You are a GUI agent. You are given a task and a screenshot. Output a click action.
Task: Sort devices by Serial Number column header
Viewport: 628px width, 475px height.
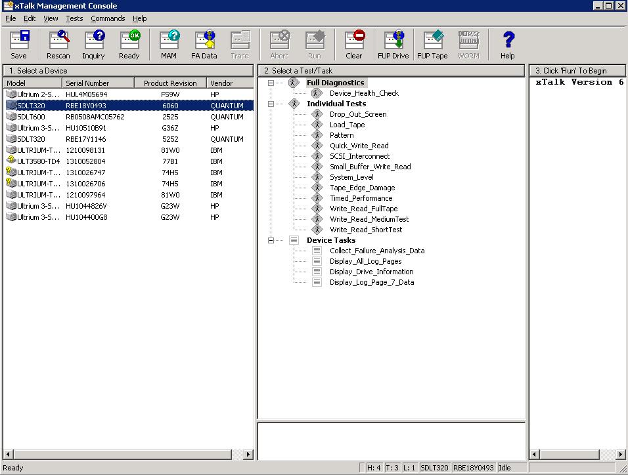tap(99, 83)
